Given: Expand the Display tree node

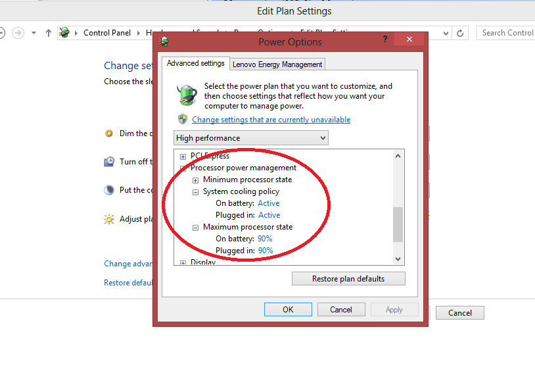Looking at the screenshot, I should [x=183, y=262].
